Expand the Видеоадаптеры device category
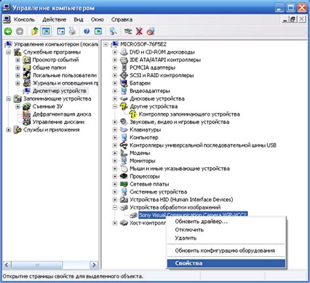 (x=114, y=91)
